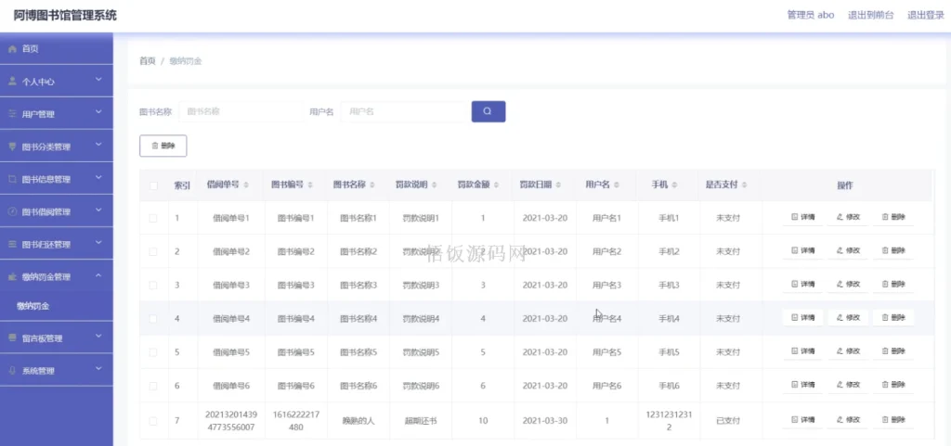
Task: Check the checkbox for row 借阅单号5
Action: pos(153,352)
